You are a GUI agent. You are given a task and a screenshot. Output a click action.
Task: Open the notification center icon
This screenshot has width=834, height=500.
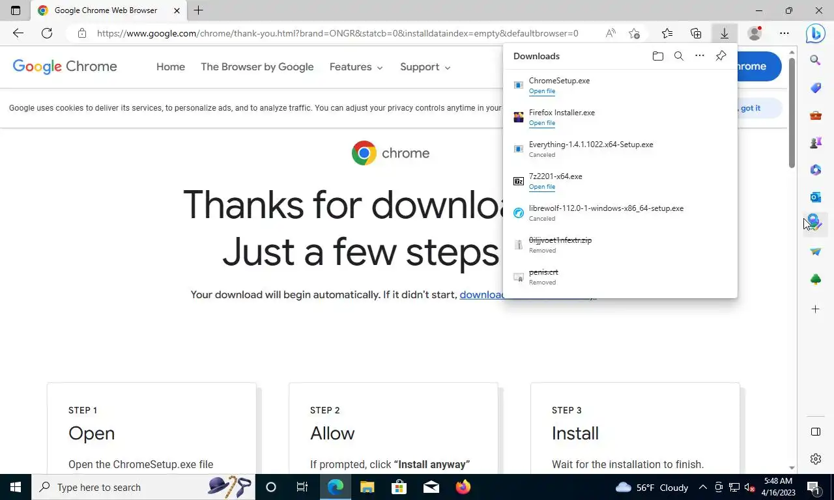813,487
